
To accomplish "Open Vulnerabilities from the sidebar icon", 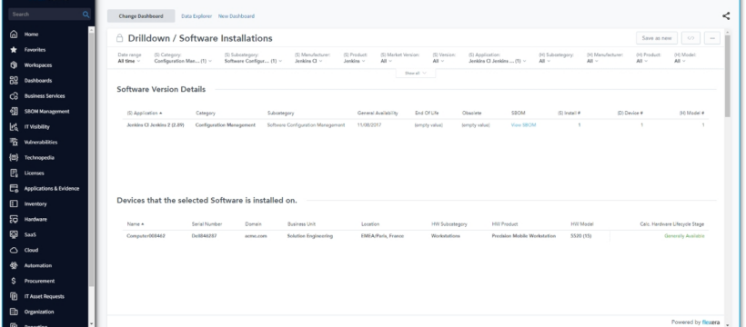I will tap(14, 142).
